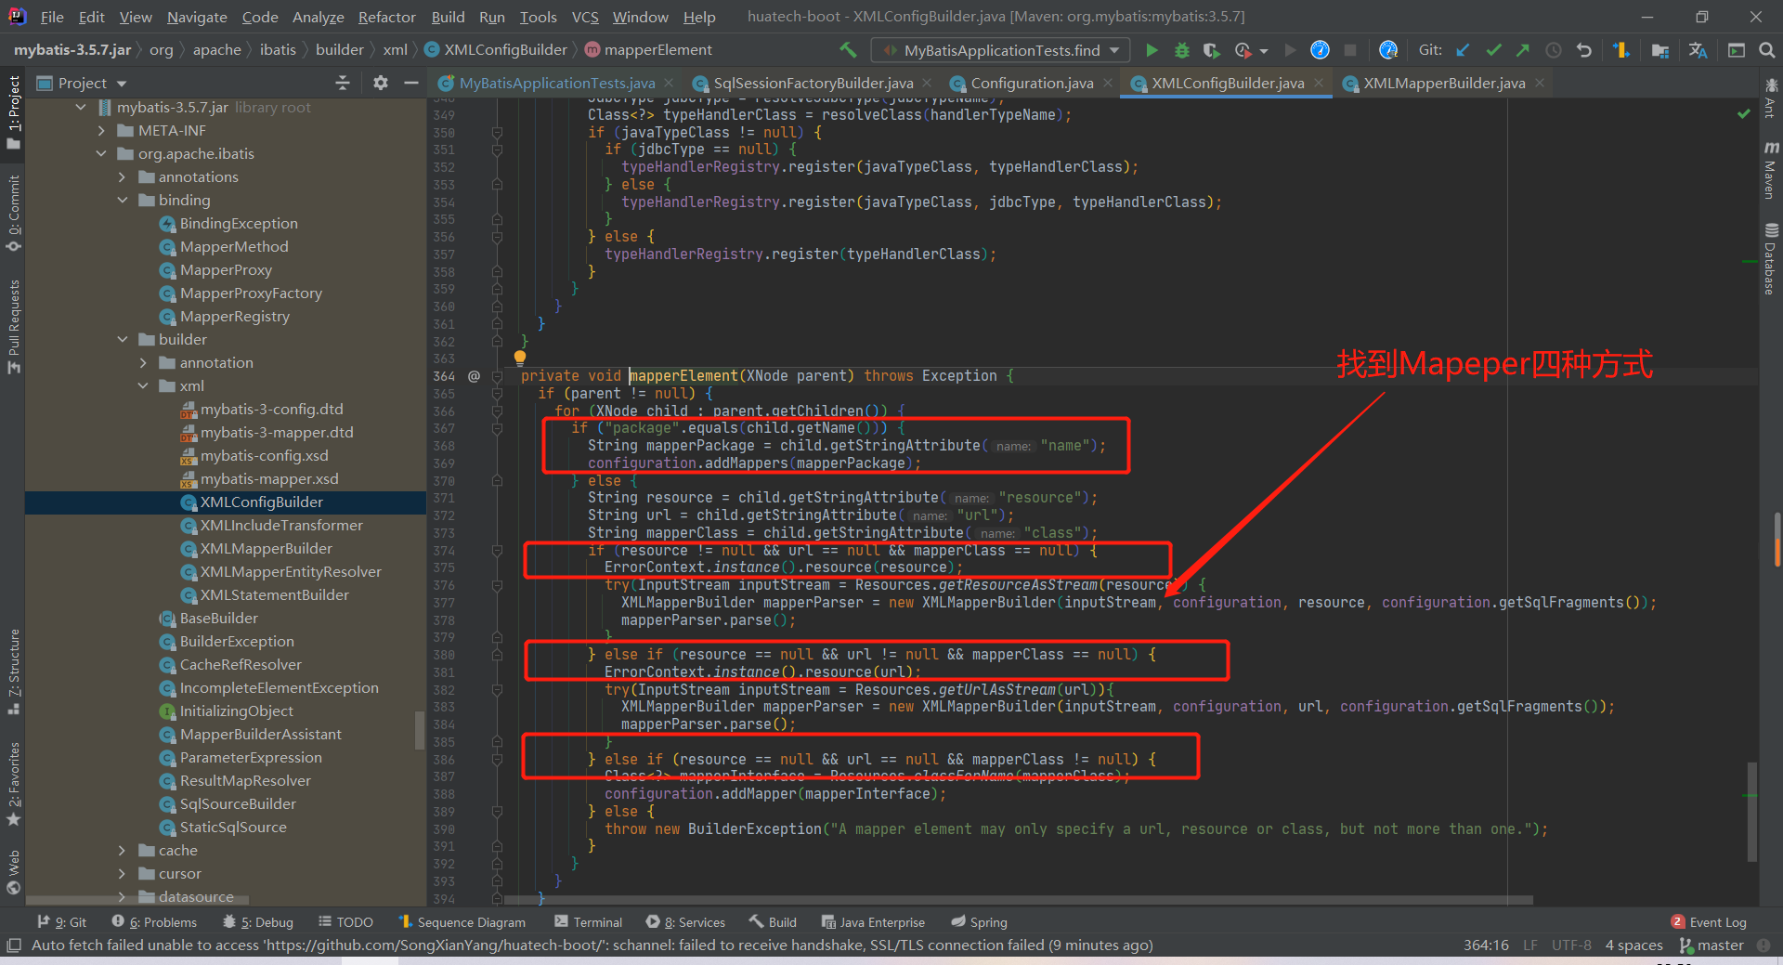Commit changes with the Git checkmark icon

tap(1493, 50)
